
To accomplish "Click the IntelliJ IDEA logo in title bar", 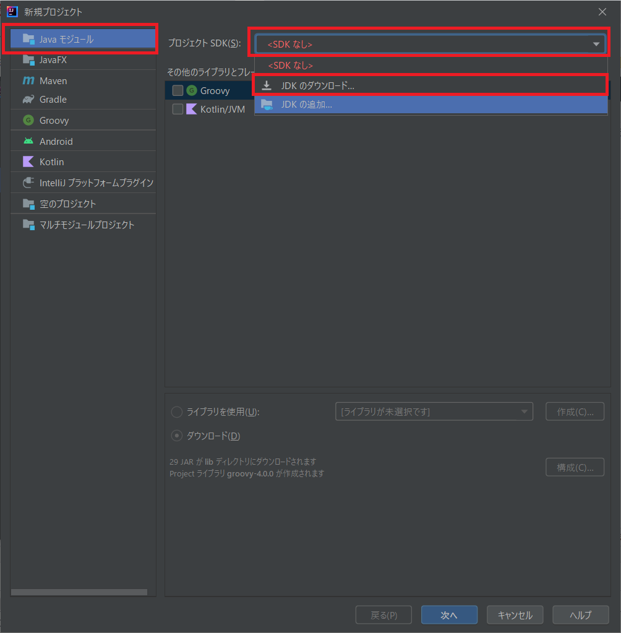I will coord(12,12).
